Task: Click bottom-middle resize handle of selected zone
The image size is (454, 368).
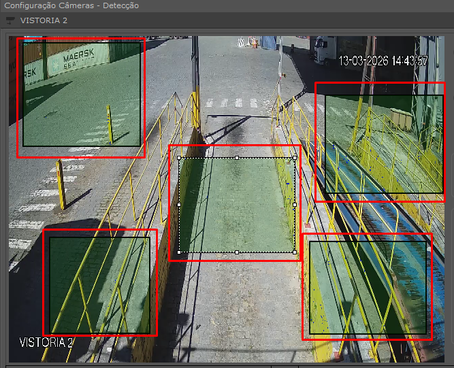Action: click(x=237, y=252)
